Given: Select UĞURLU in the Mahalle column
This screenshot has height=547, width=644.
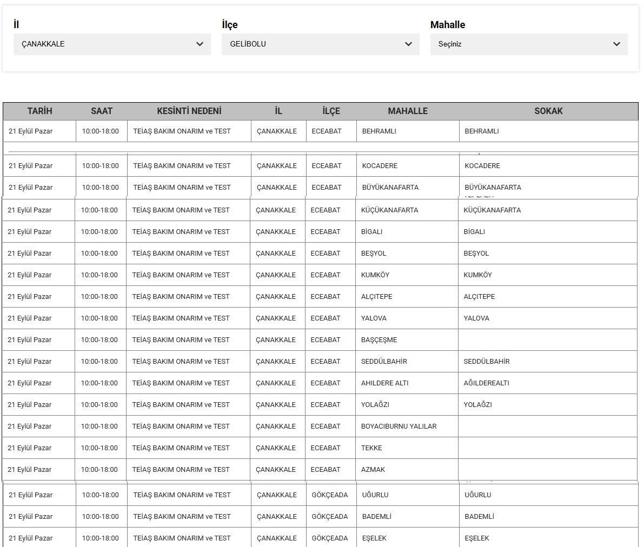Looking at the screenshot, I should click(375, 495).
